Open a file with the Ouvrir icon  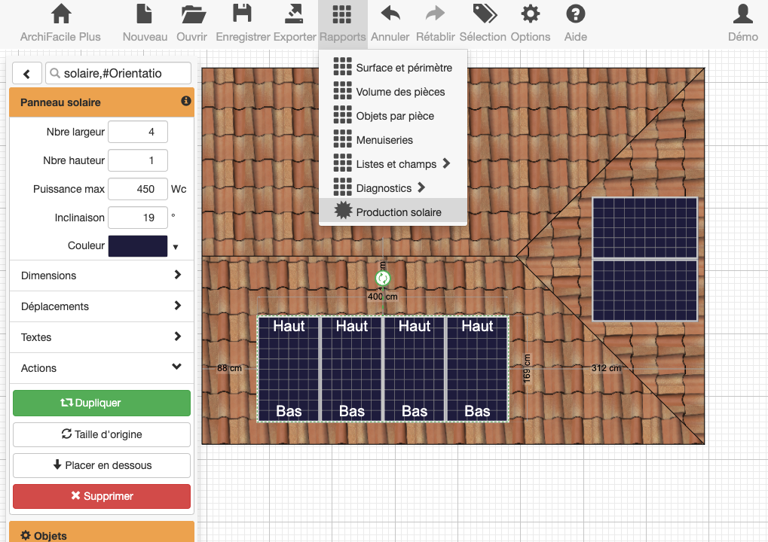pos(191,14)
